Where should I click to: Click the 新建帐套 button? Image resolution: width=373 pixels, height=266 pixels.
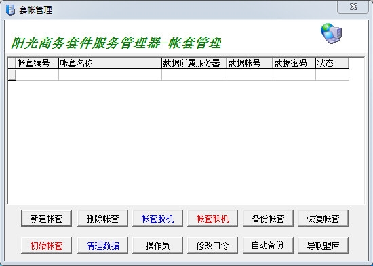click(x=46, y=218)
